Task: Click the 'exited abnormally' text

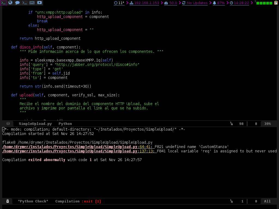Action: (x=47, y=160)
